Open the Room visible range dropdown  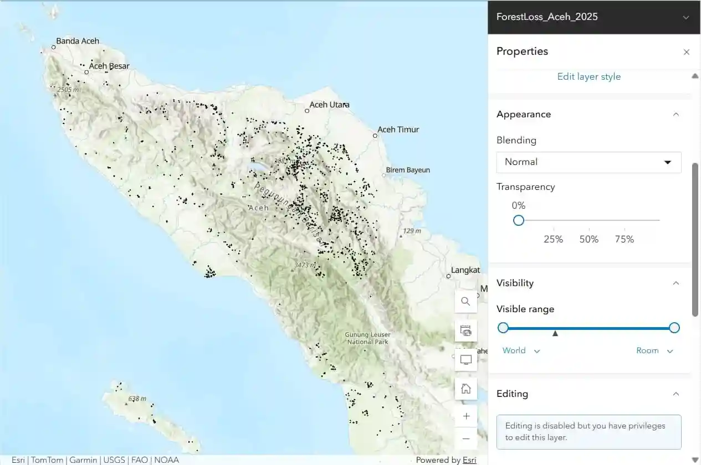pos(654,350)
